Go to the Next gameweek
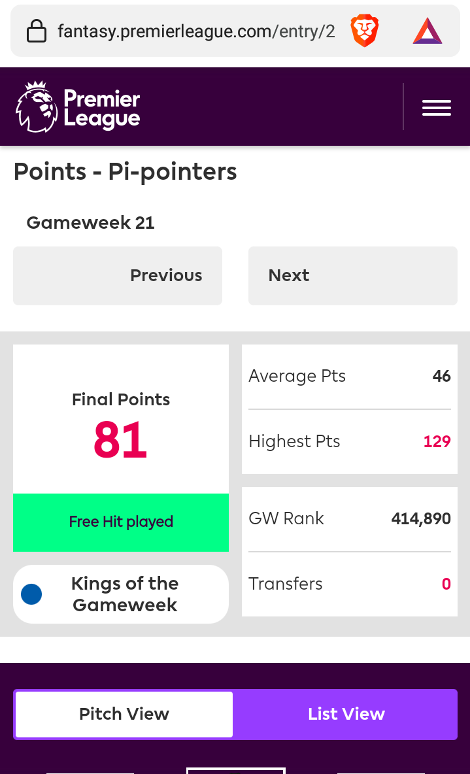The height and width of the screenshot is (774, 470). pos(353,275)
